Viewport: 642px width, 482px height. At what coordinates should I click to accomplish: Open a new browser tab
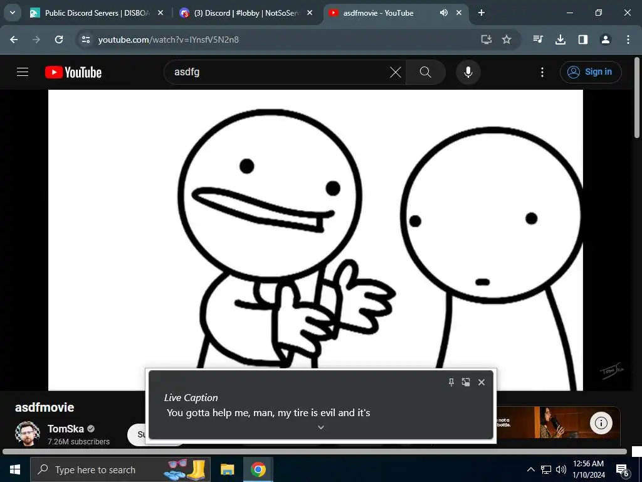[481, 13]
